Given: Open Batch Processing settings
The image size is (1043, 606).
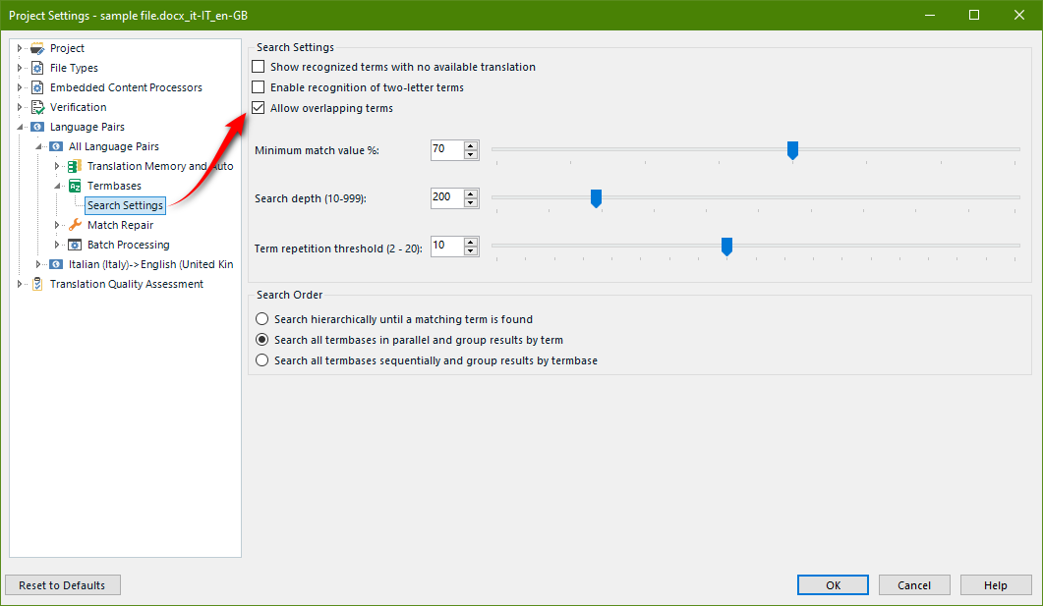Looking at the screenshot, I should click(129, 245).
